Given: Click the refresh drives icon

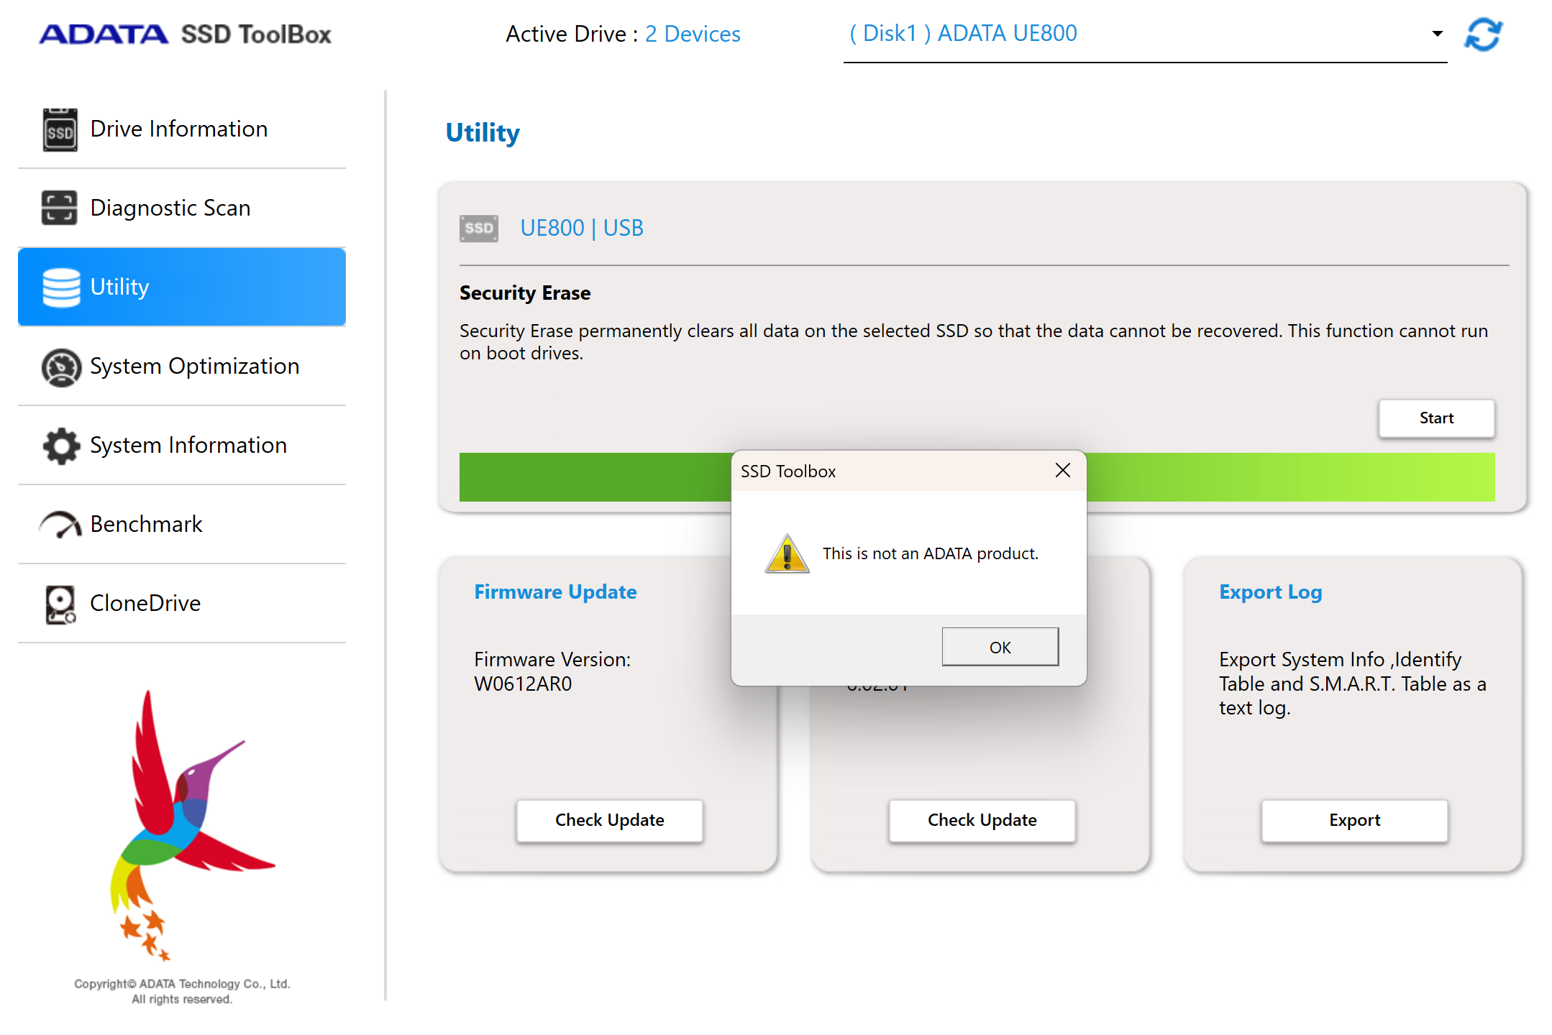Looking at the screenshot, I should [1483, 34].
